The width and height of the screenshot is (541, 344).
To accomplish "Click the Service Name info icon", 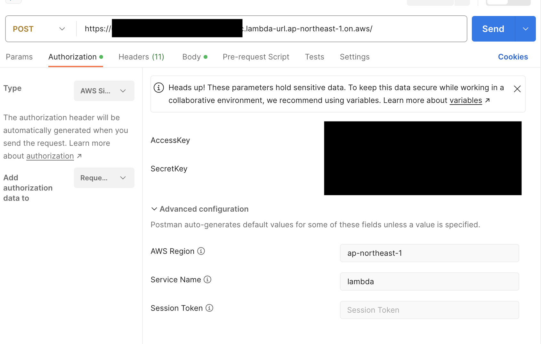I will click(x=207, y=279).
